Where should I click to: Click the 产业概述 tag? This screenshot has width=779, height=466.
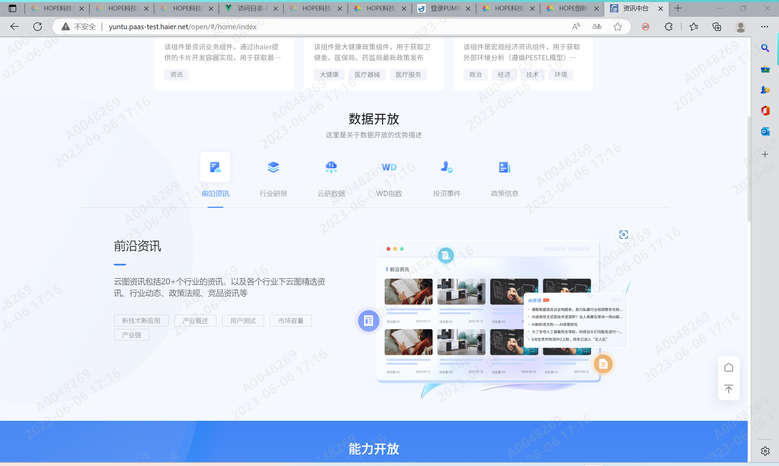point(195,321)
